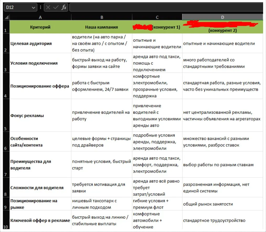Click the '(конкурент 1)' header cell

[157, 27]
